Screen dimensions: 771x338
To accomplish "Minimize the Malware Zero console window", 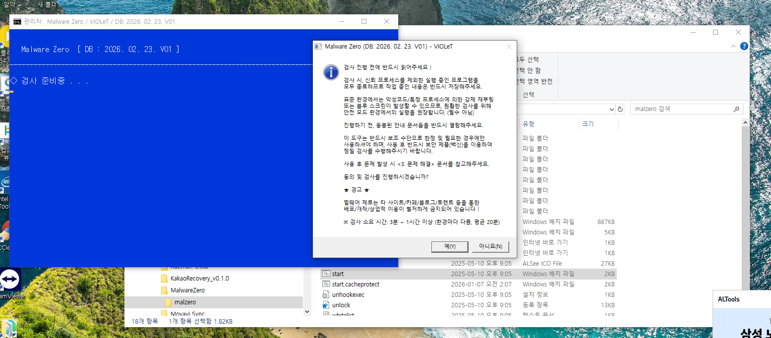I will (341, 21).
